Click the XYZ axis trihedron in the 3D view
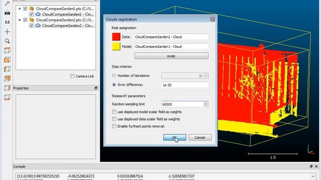Viewport: 321px width, 180px height. point(310,149)
